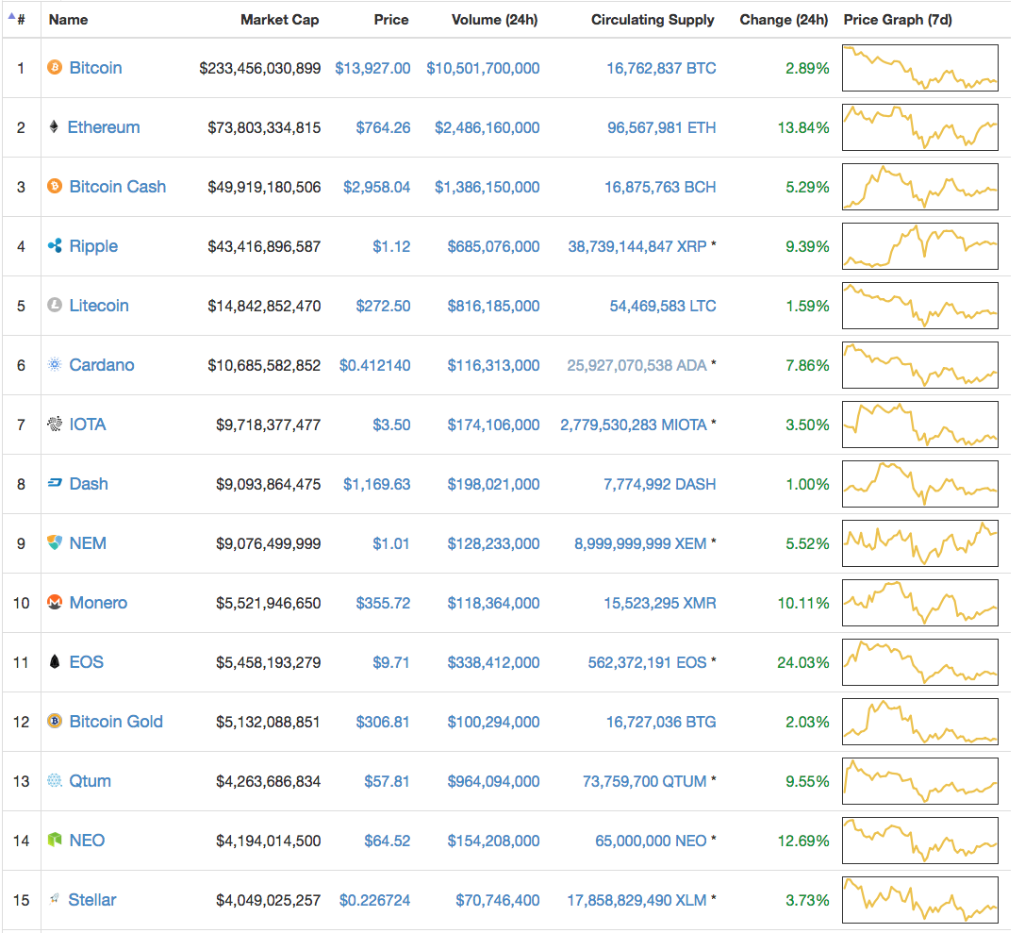The image size is (1025, 933).
Task: Click the Ethereum diamond logo icon
Action: (54, 126)
